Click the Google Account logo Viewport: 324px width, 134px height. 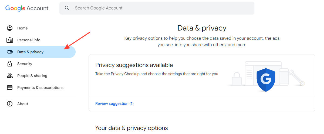tap(27, 8)
